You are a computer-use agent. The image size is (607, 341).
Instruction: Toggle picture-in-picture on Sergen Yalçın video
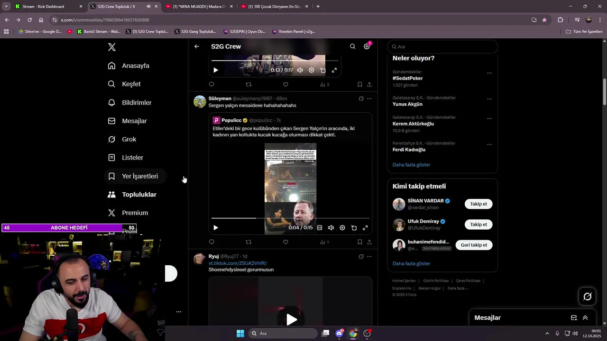tap(354, 228)
